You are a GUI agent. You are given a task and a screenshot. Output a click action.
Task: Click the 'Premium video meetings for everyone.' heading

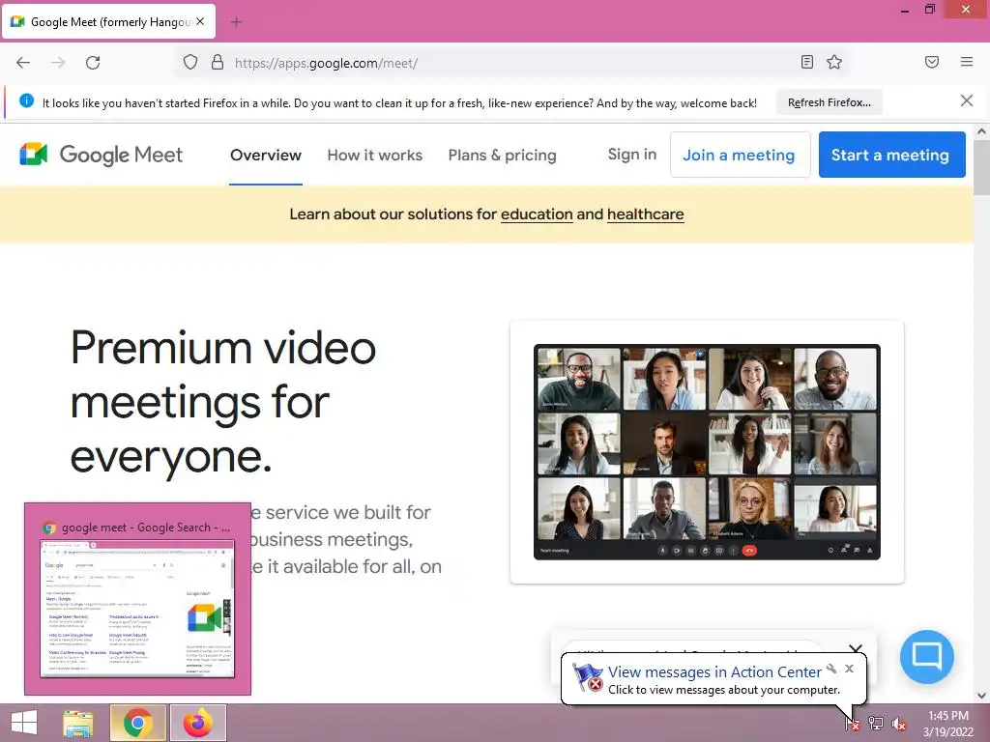(x=223, y=402)
